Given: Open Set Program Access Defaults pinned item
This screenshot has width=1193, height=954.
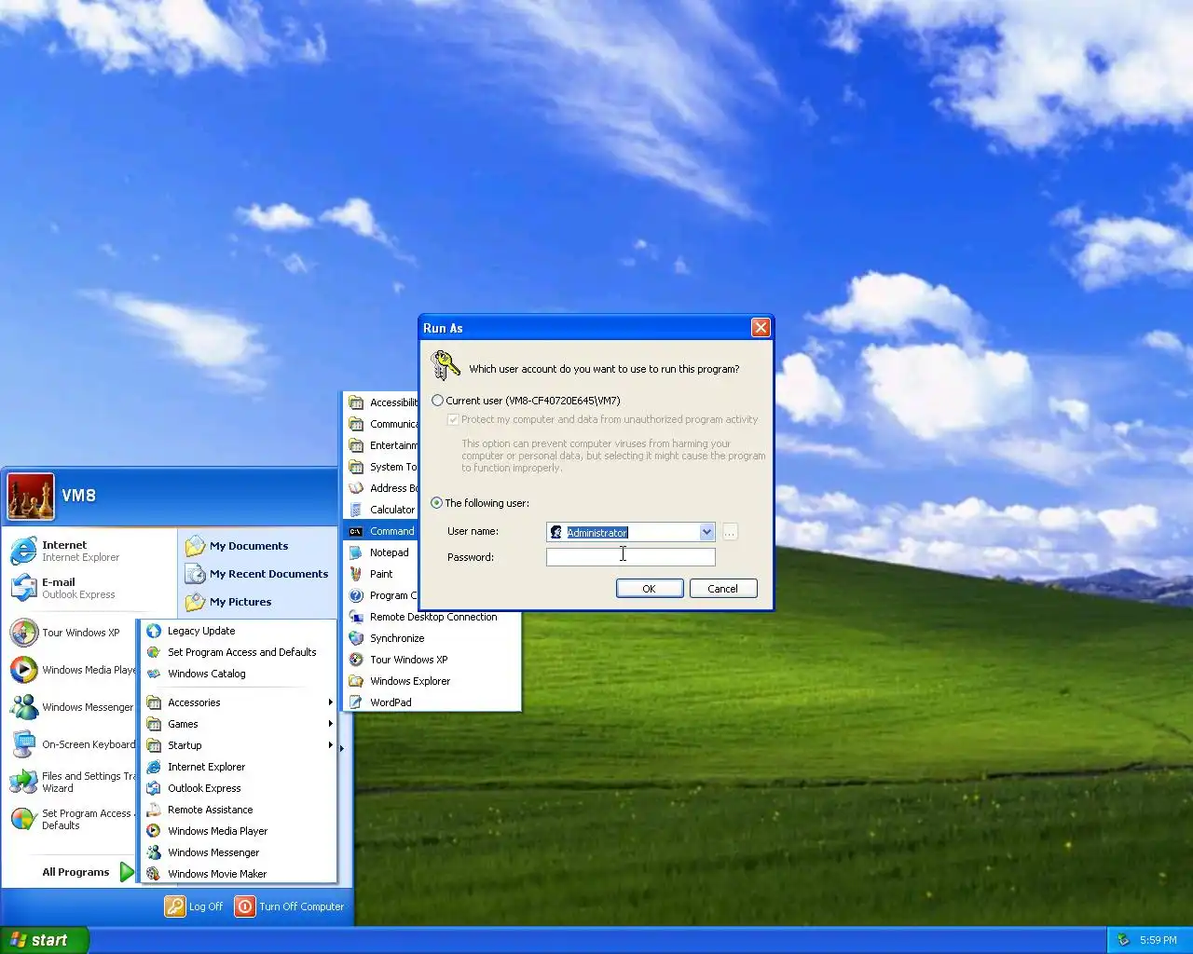Looking at the screenshot, I should click(x=71, y=819).
